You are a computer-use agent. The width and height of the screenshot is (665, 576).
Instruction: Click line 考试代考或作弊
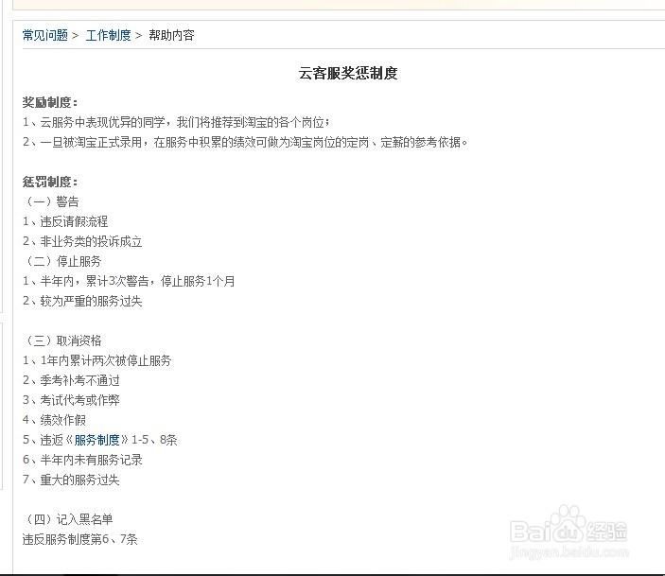click(71, 400)
